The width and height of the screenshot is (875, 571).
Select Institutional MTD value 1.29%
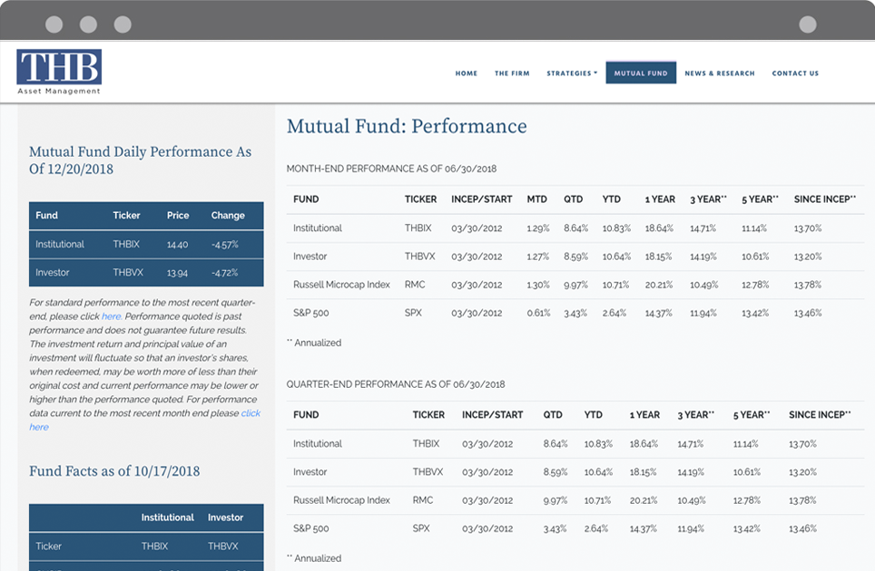coord(538,228)
